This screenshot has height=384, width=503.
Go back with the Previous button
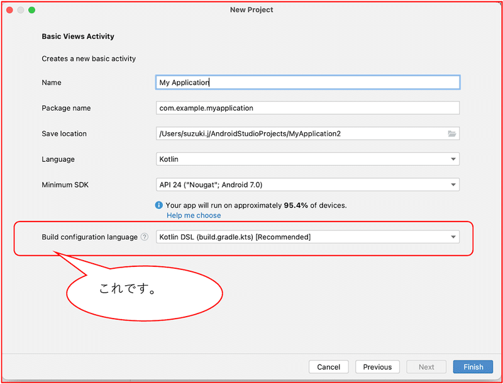[377, 366]
